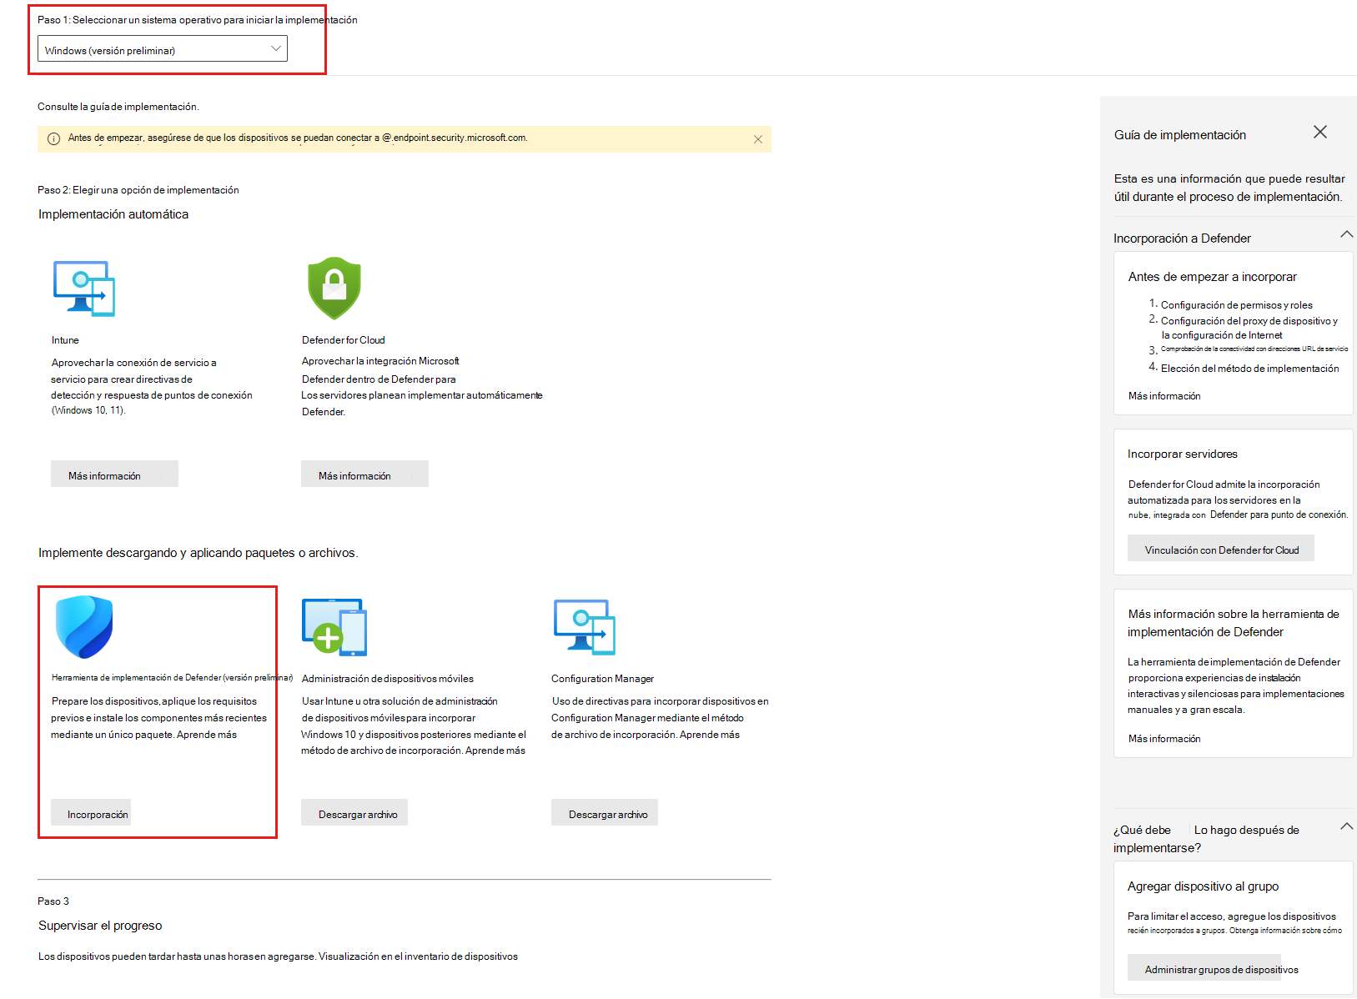The width and height of the screenshot is (1357, 999).
Task: Click Administrar grupos de dispositivos button
Action: [1204, 969]
